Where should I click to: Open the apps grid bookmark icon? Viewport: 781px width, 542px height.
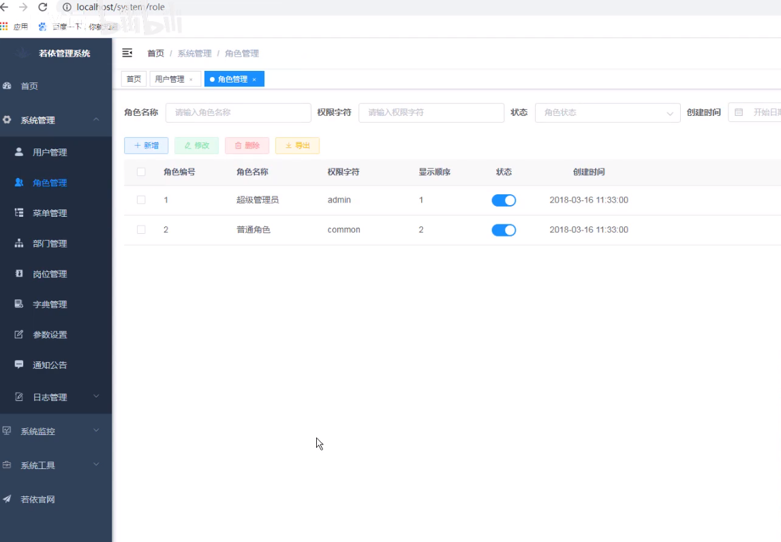[4, 27]
